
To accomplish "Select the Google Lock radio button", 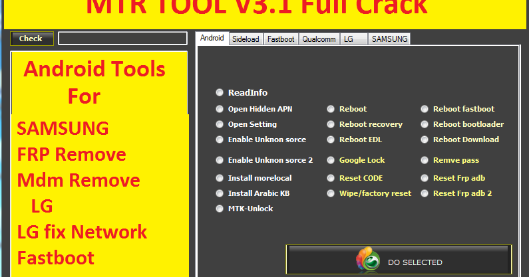I will 331,160.
